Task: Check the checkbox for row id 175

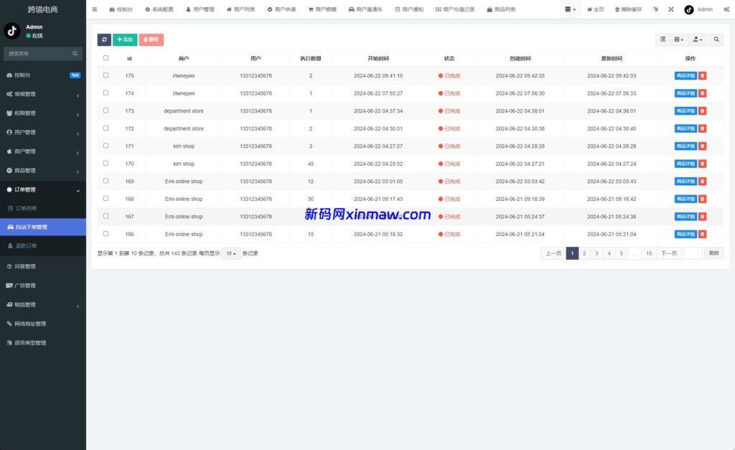Action: pyautogui.click(x=104, y=75)
